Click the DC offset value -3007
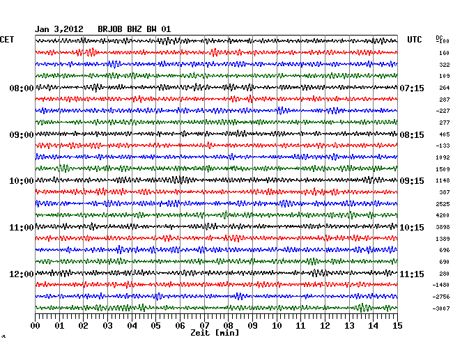453x344 pixels. pyautogui.click(x=441, y=308)
